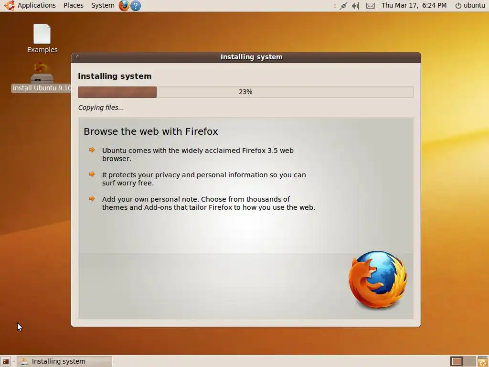
Task: Click the bold Installing system heading
Action: click(x=115, y=76)
